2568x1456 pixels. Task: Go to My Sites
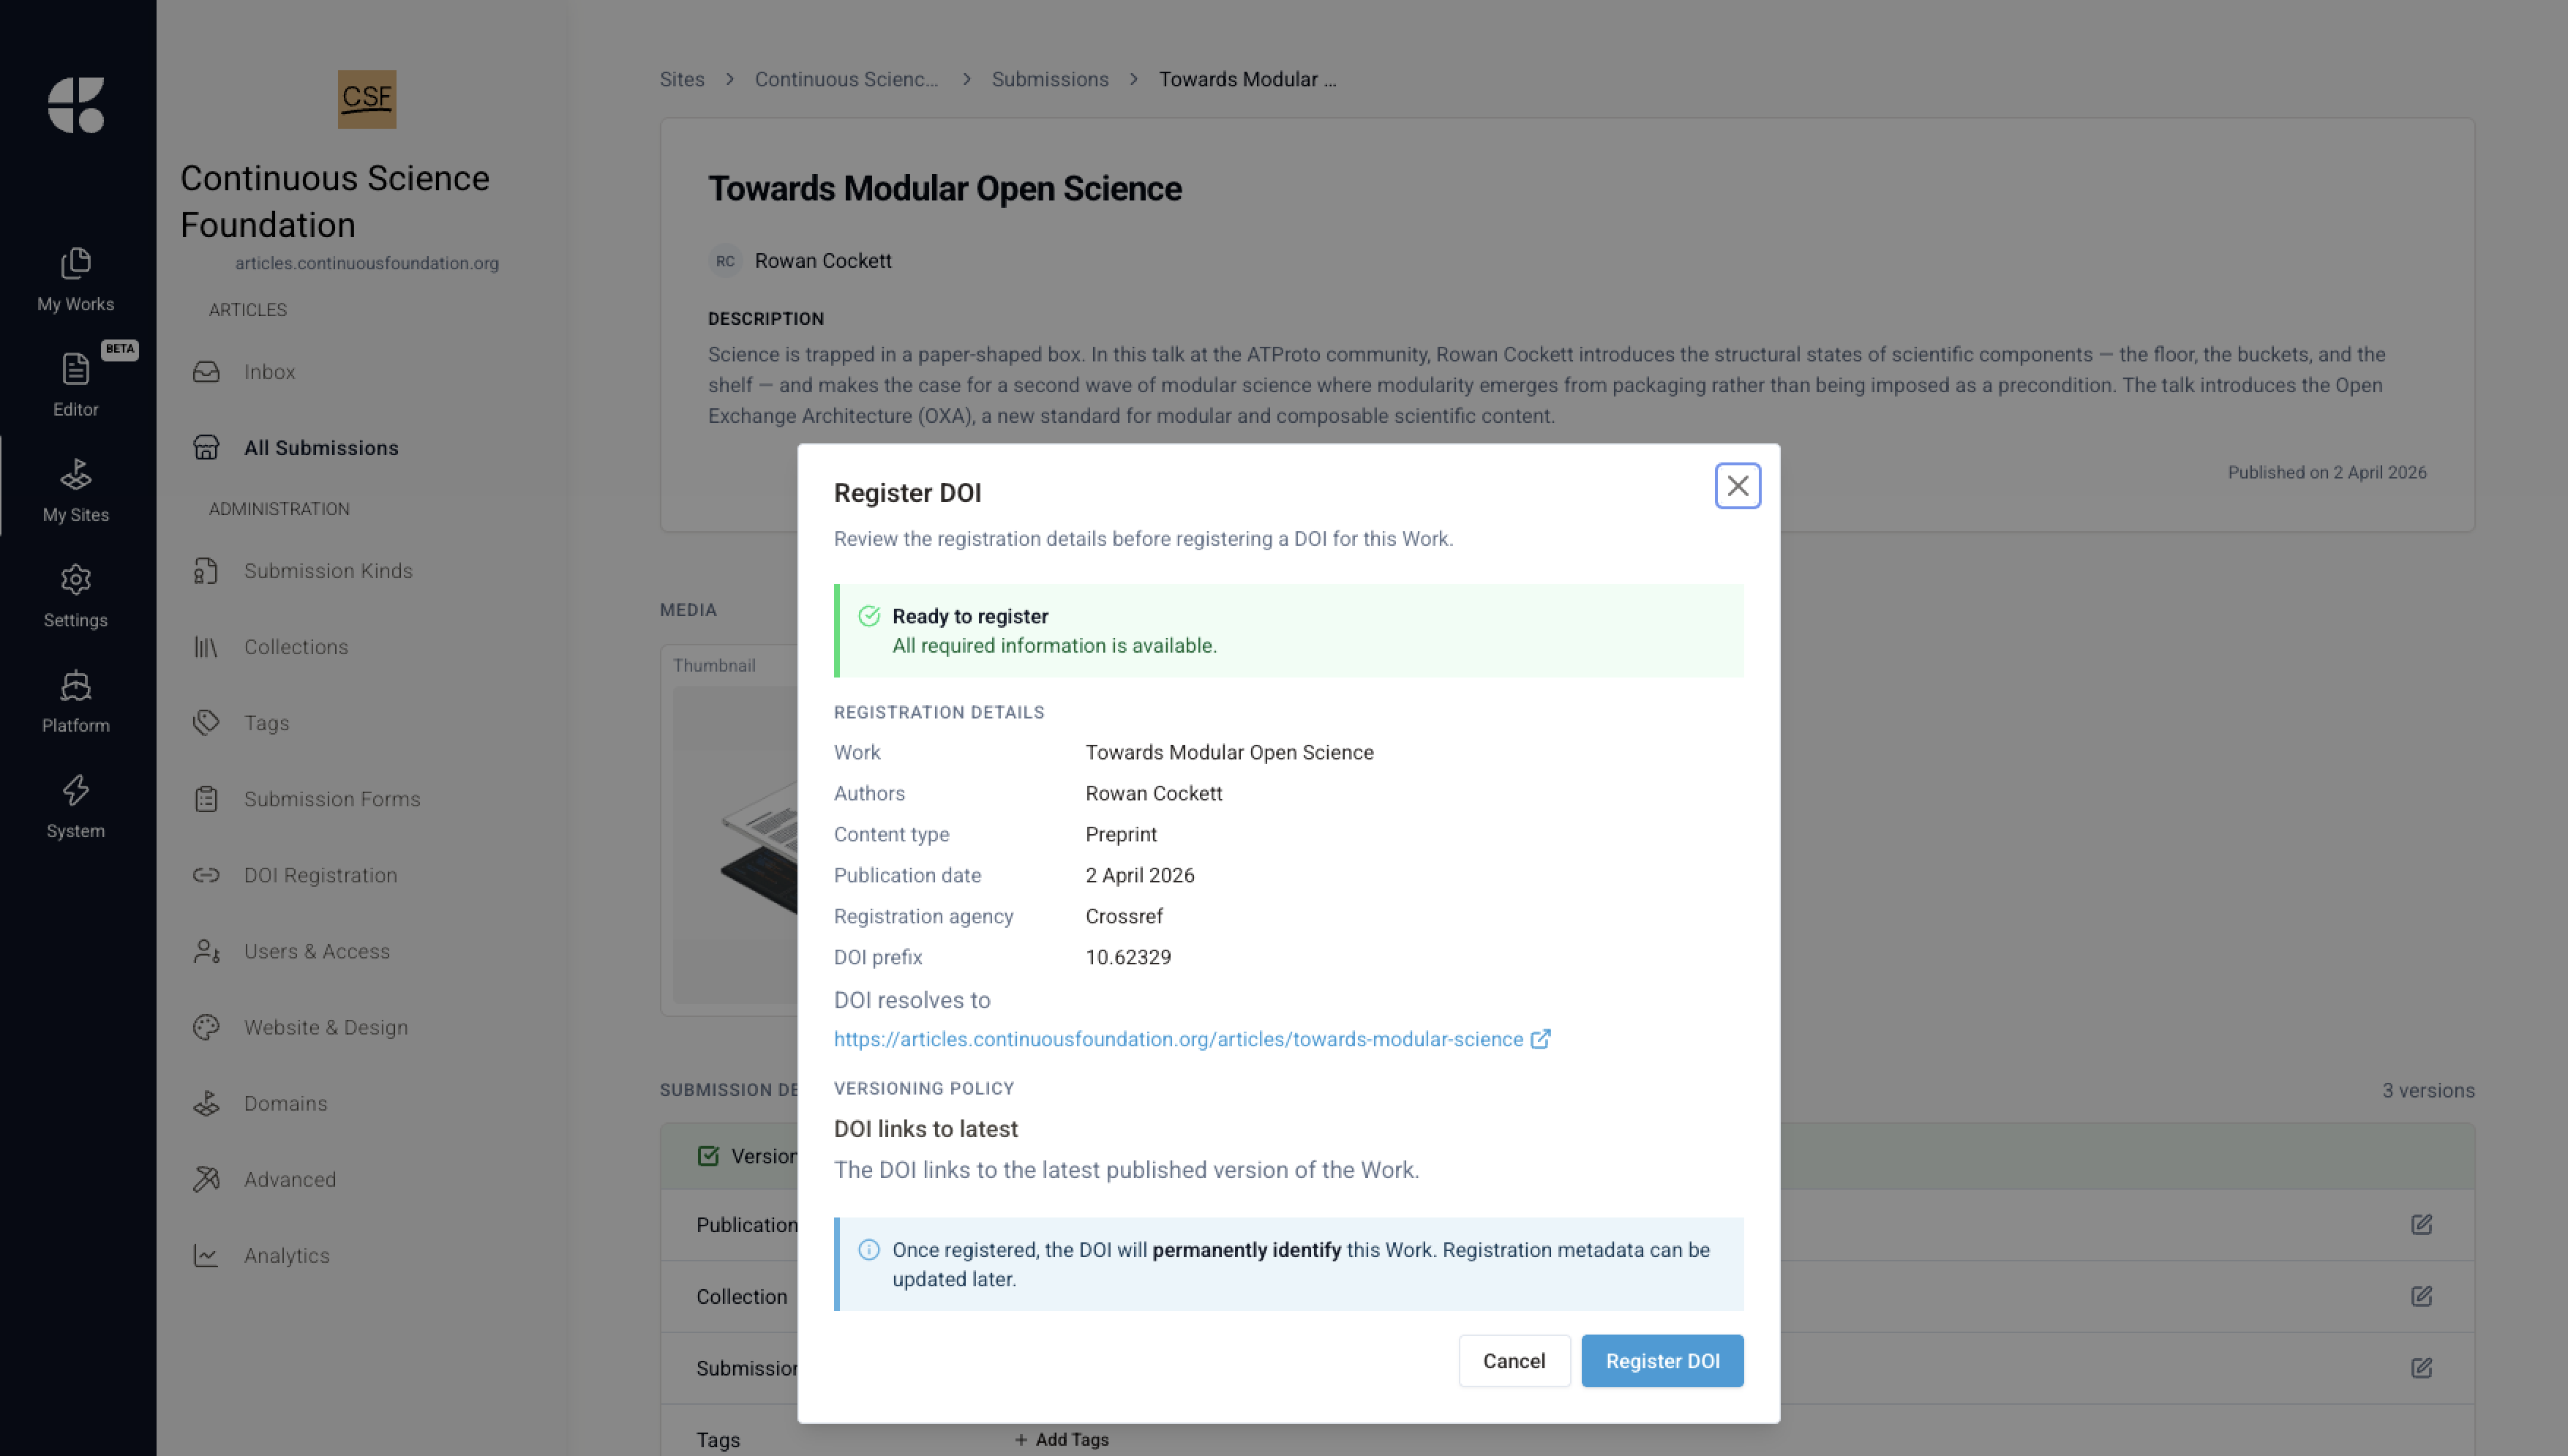[x=76, y=490]
